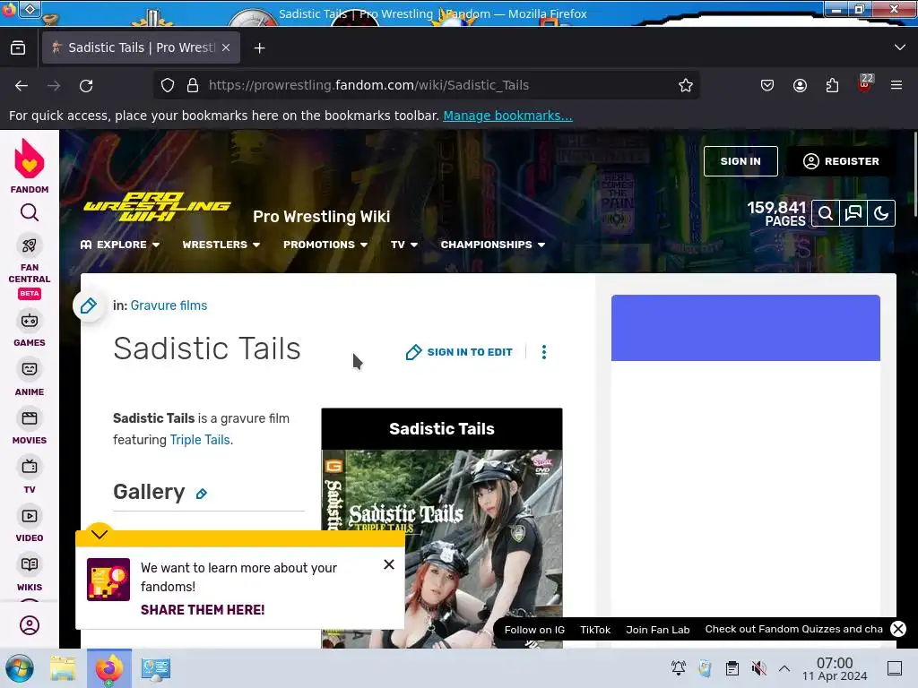Open TV section in sidebar
Screen dimensions: 918x688
tap(30, 476)
